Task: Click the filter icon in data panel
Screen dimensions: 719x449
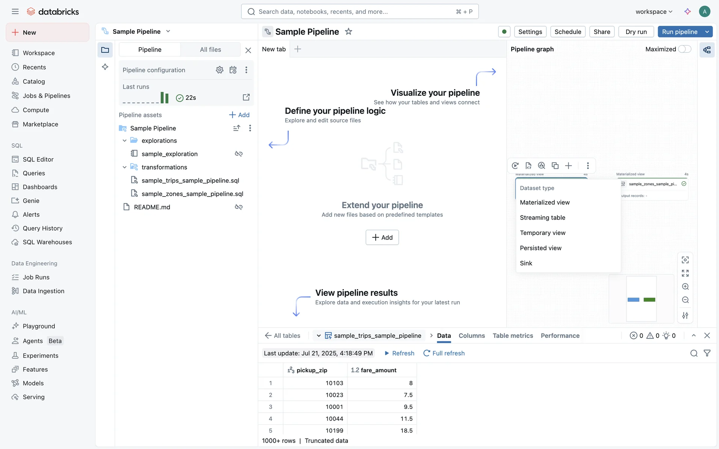Action: (x=707, y=353)
